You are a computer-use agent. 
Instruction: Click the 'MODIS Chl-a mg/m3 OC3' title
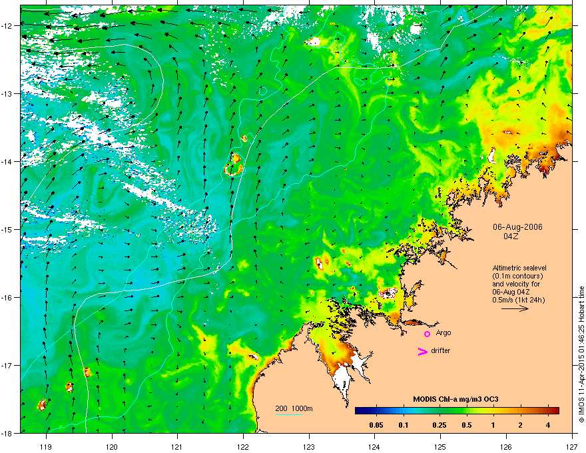coord(455,399)
